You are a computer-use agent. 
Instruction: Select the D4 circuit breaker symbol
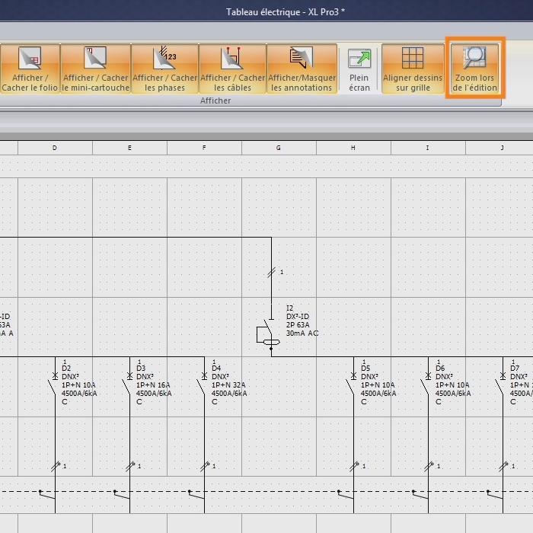click(x=203, y=384)
